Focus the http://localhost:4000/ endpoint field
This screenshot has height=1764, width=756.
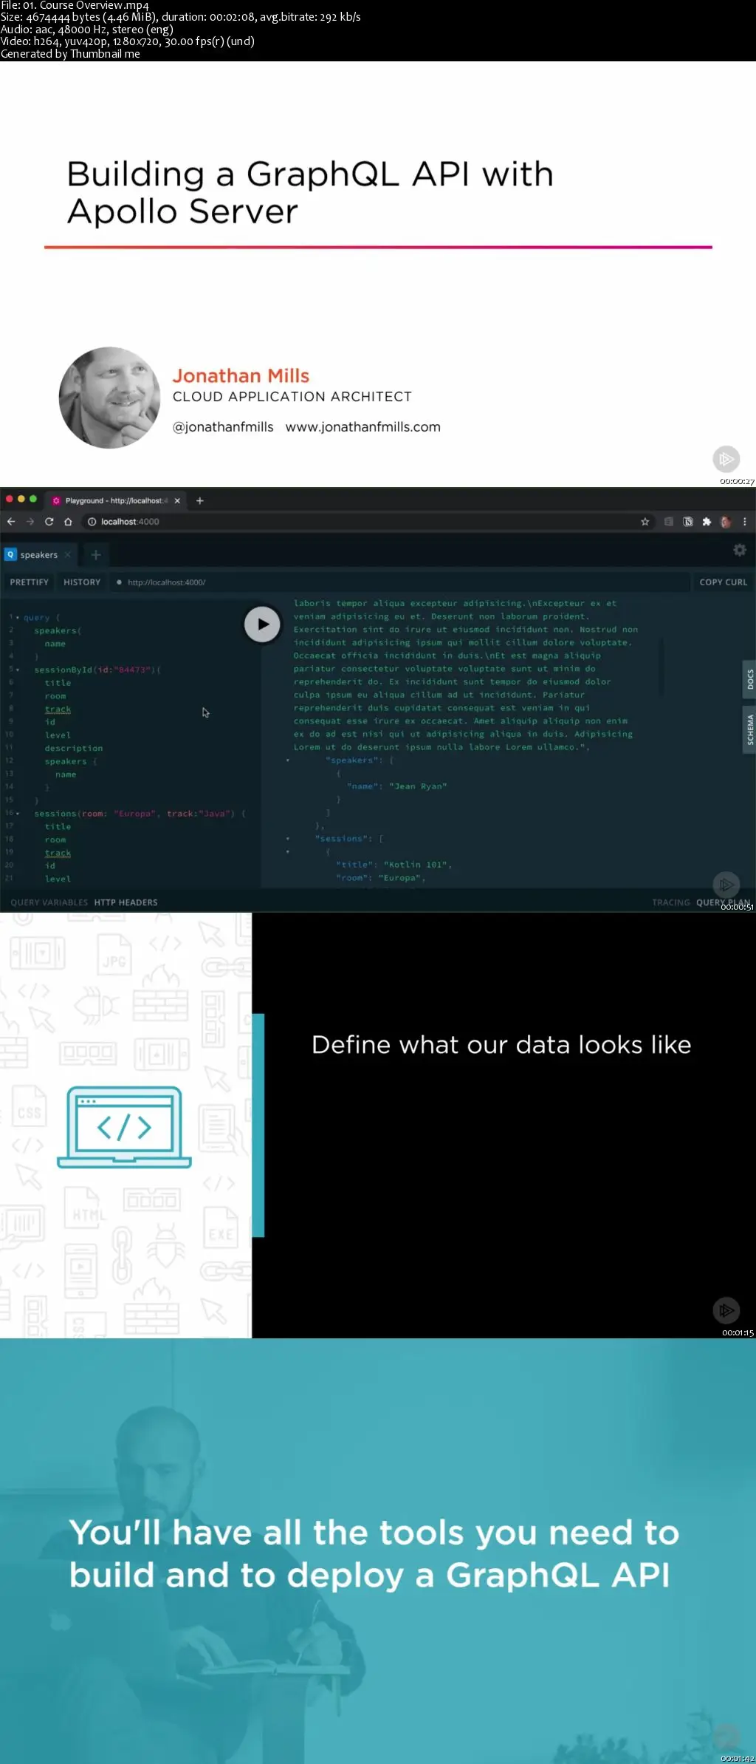pyautogui.click(x=399, y=582)
